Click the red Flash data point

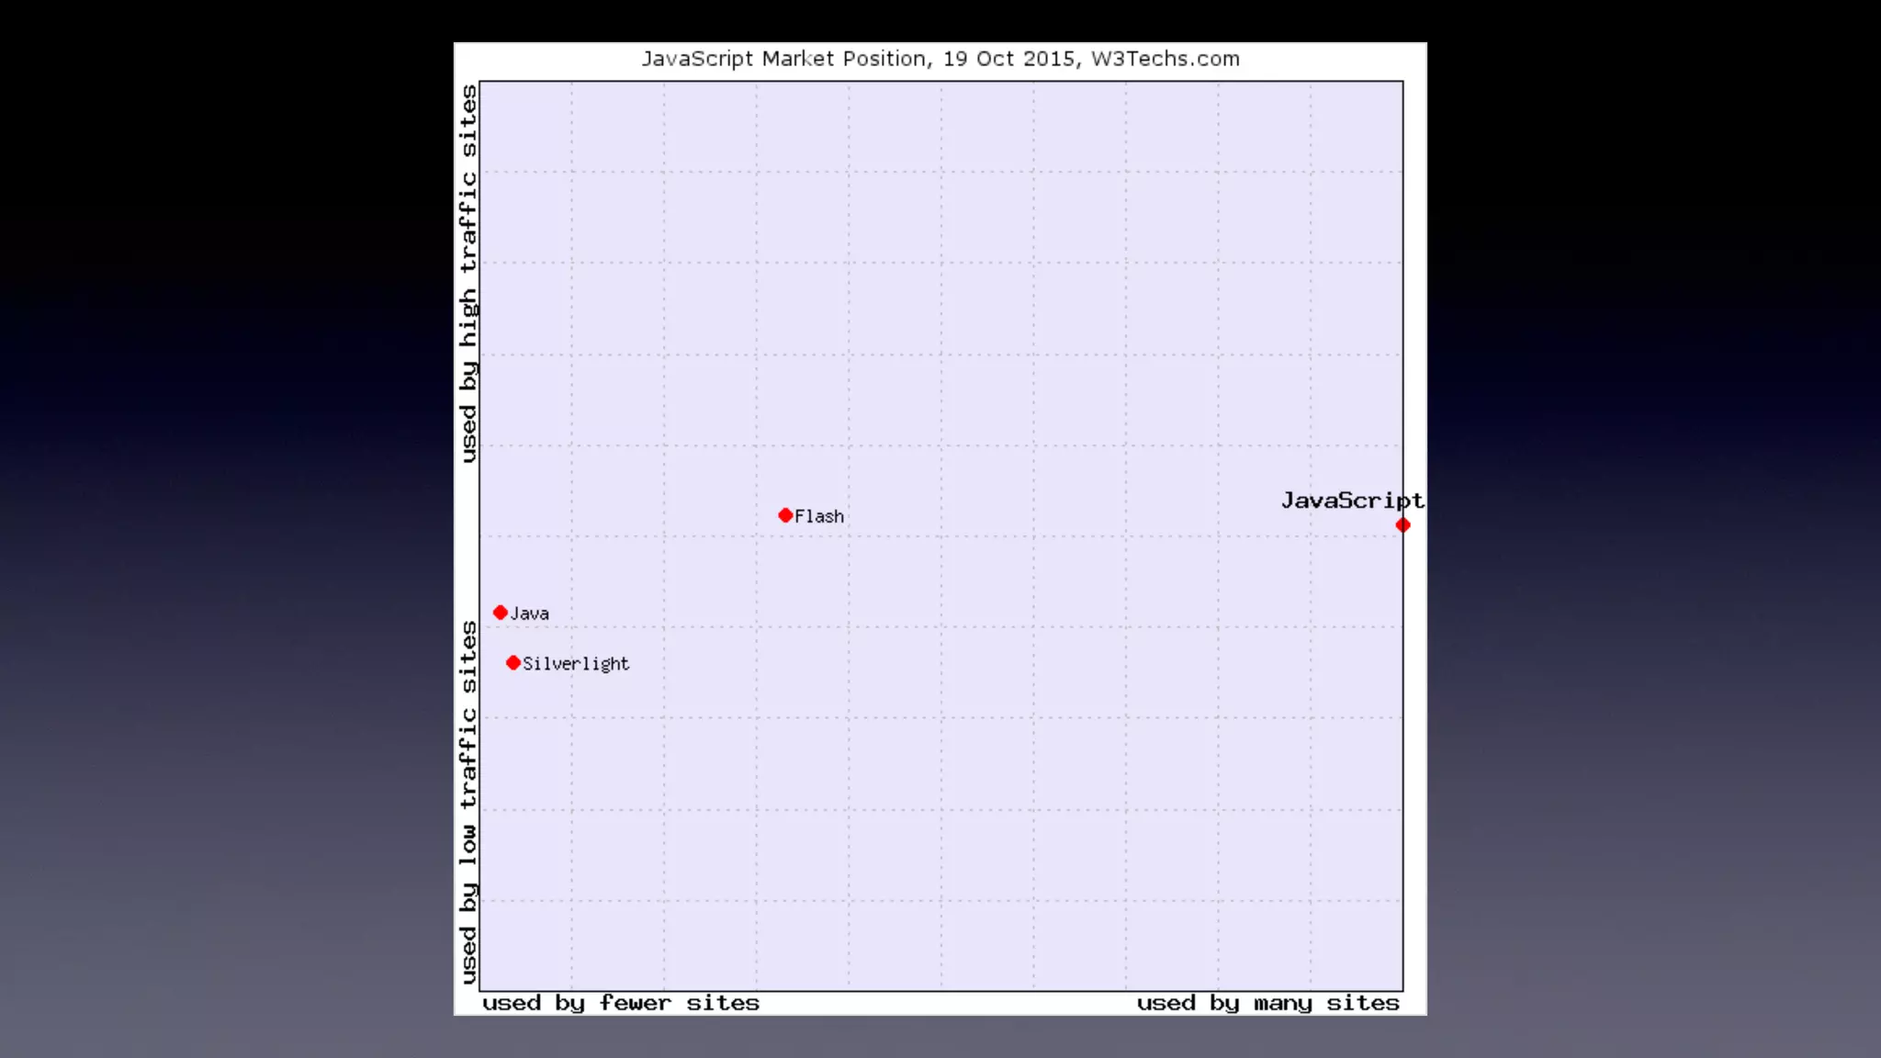pos(785,515)
